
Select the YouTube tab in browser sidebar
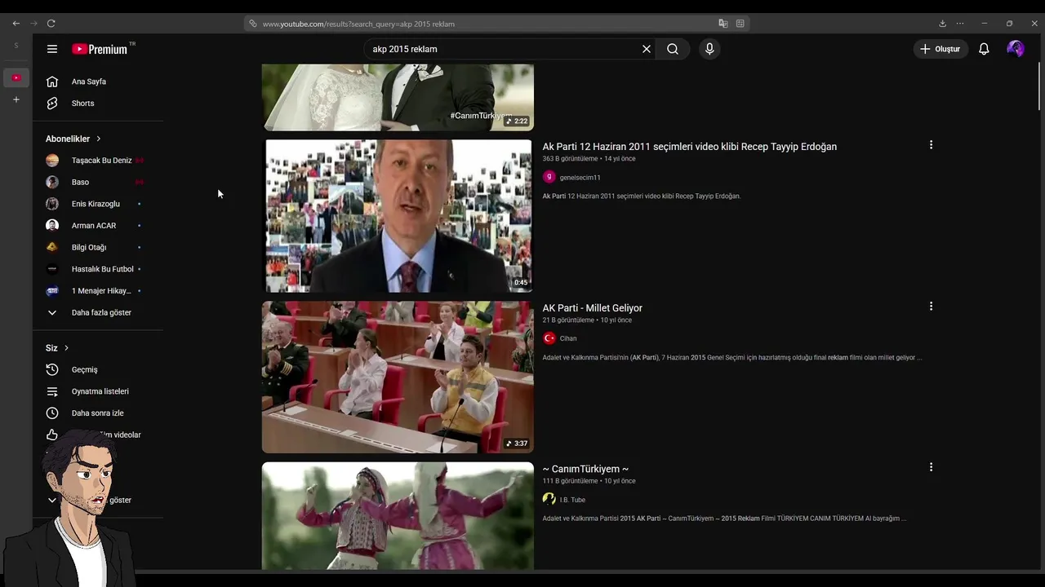[x=16, y=77]
